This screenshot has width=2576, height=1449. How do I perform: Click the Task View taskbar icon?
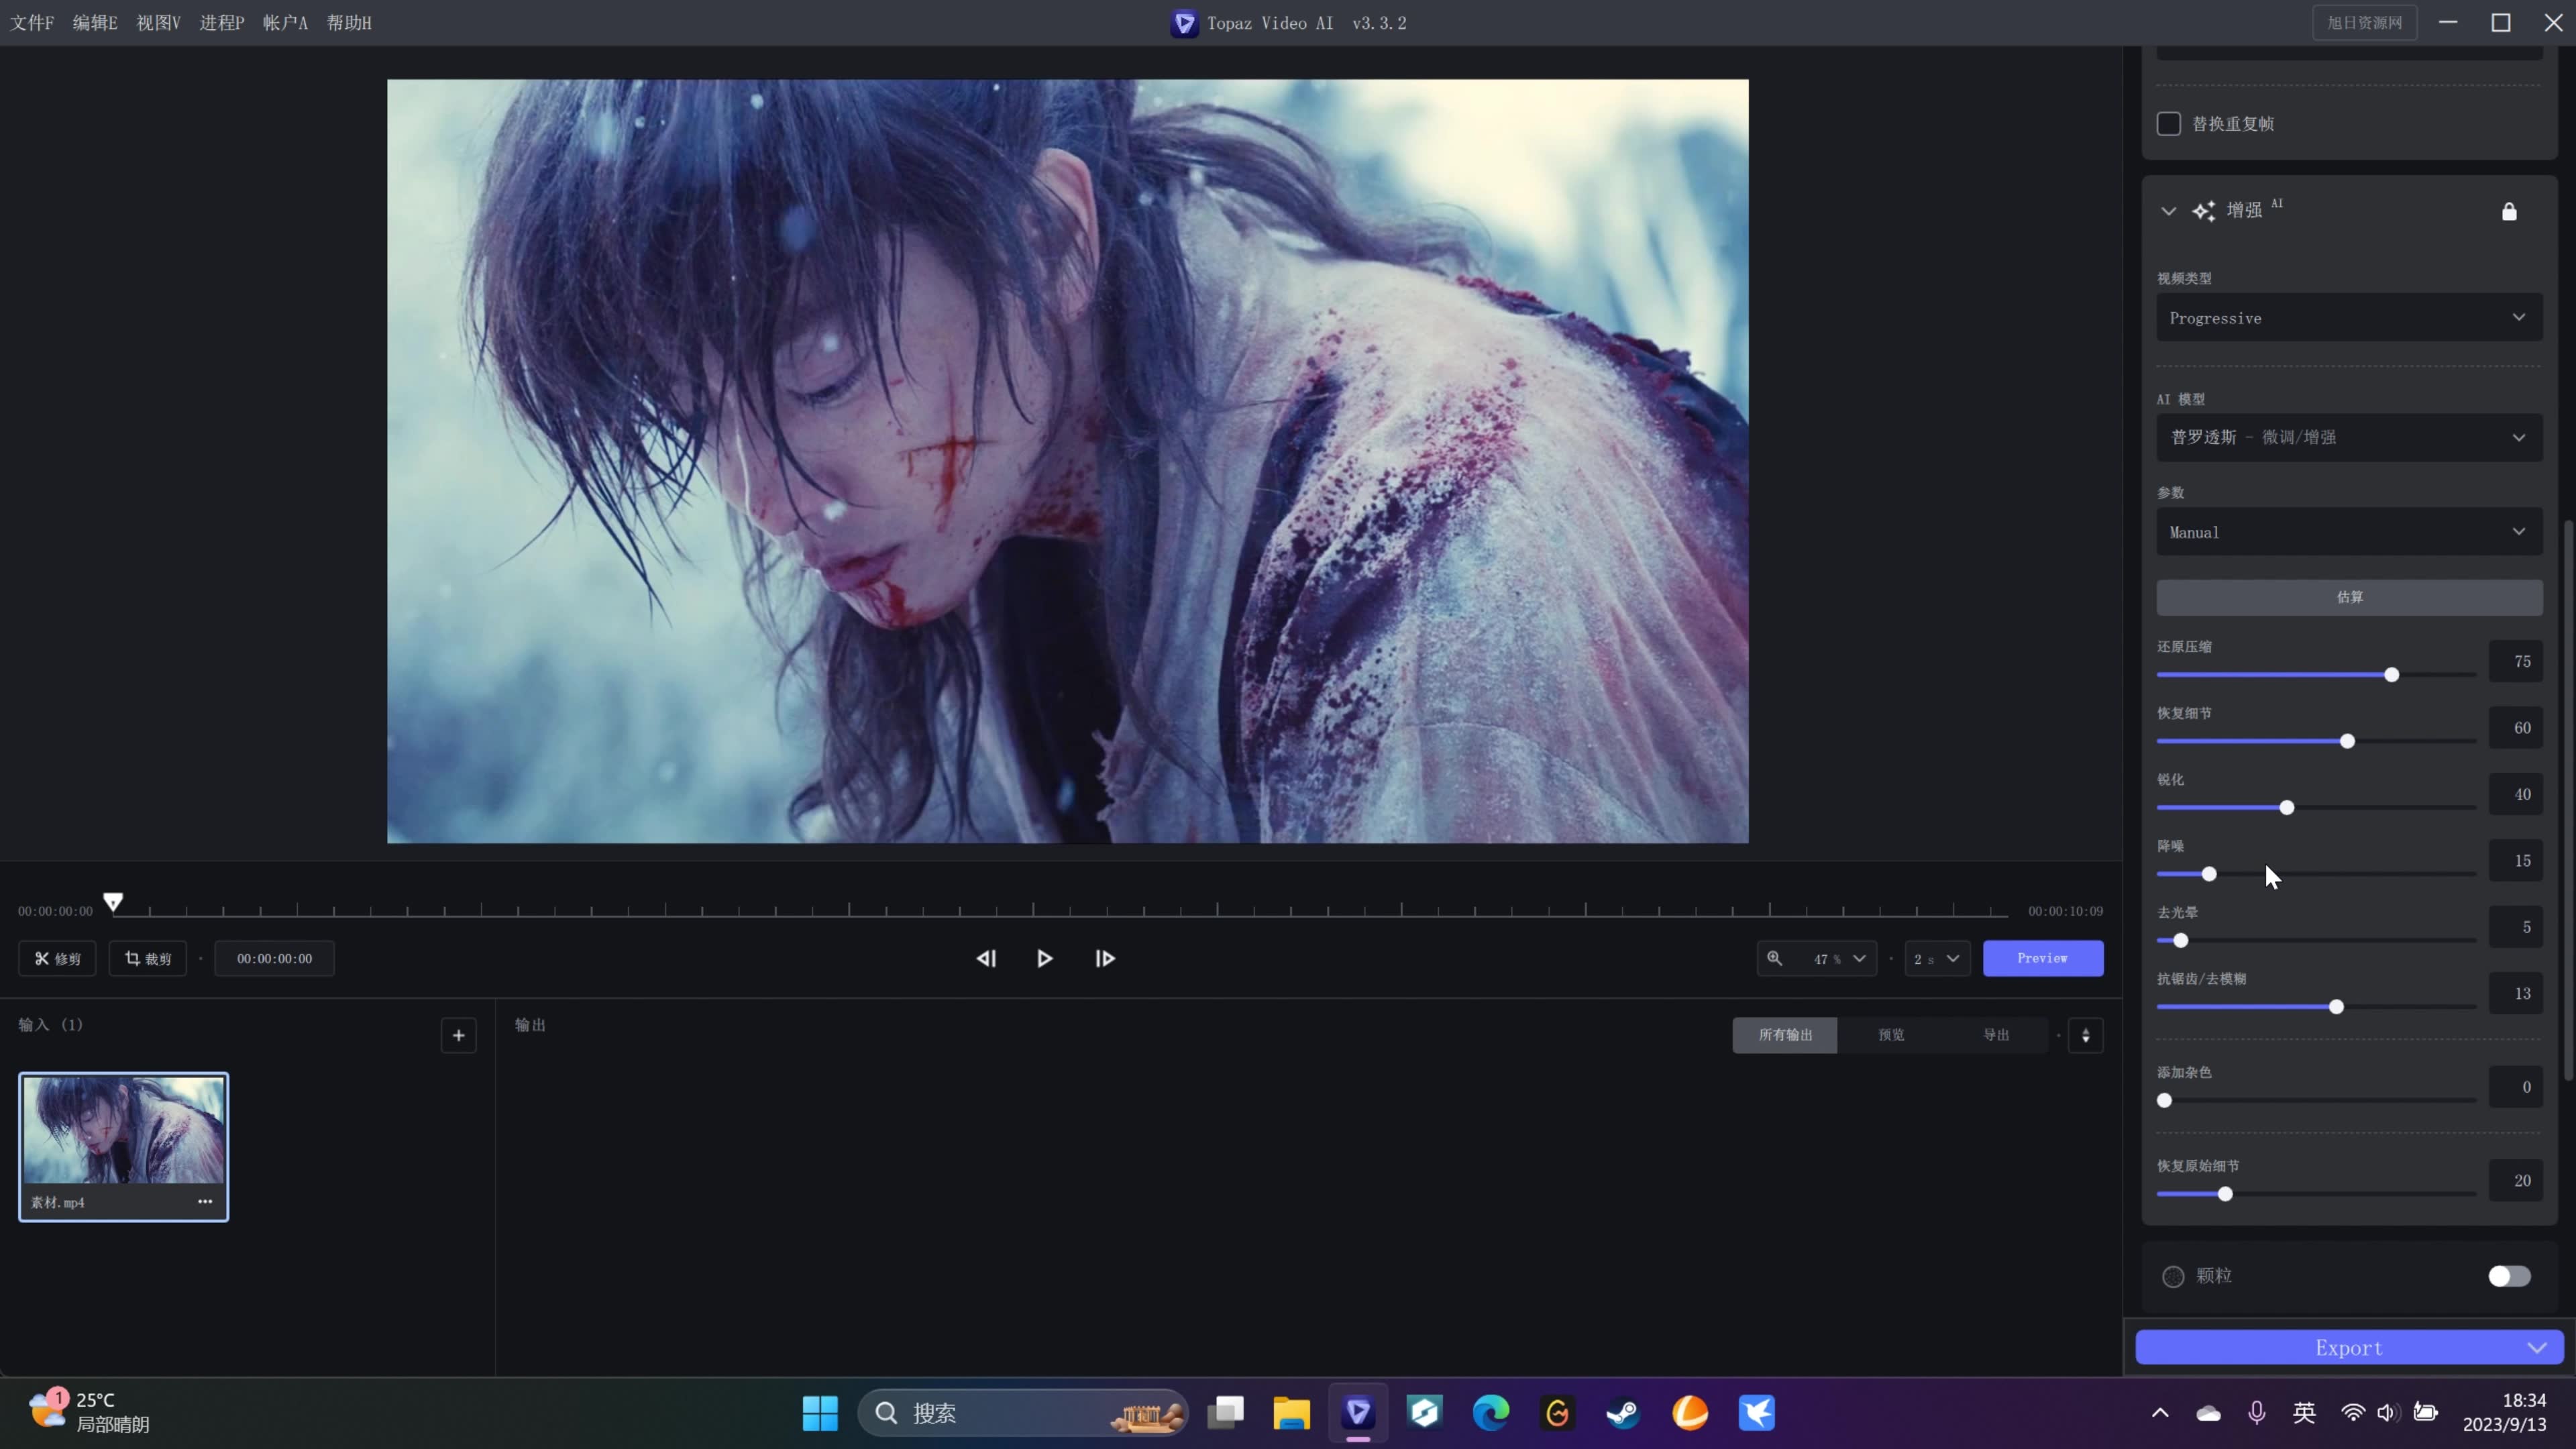pyautogui.click(x=1225, y=1413)
